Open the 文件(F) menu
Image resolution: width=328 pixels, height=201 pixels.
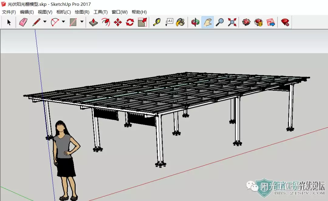(9, 12)
